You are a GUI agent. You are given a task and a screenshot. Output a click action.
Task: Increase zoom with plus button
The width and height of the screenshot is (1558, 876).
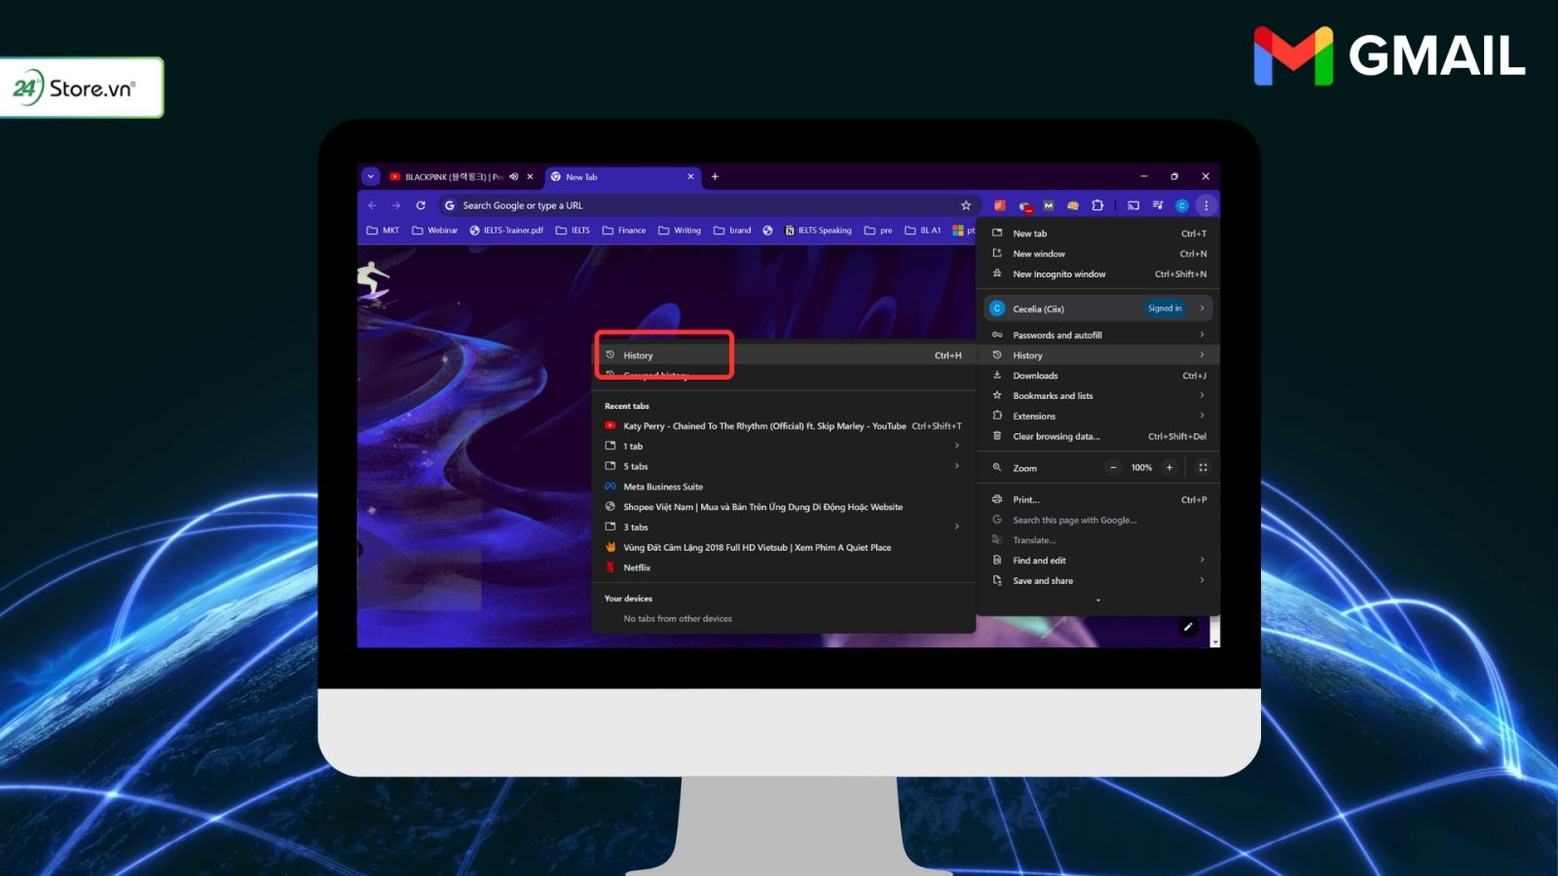1169,468
